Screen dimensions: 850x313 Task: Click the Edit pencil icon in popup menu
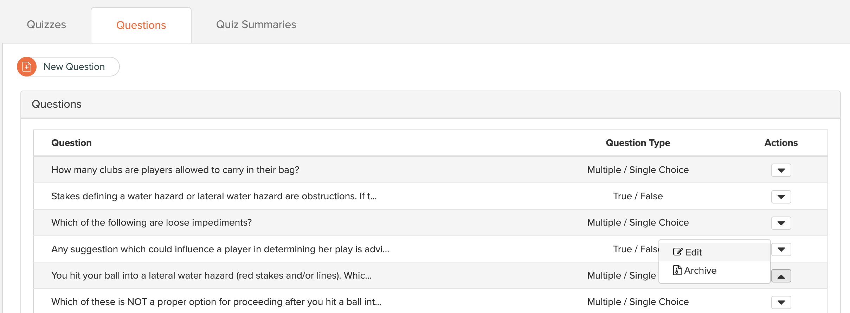pos(678,252)
